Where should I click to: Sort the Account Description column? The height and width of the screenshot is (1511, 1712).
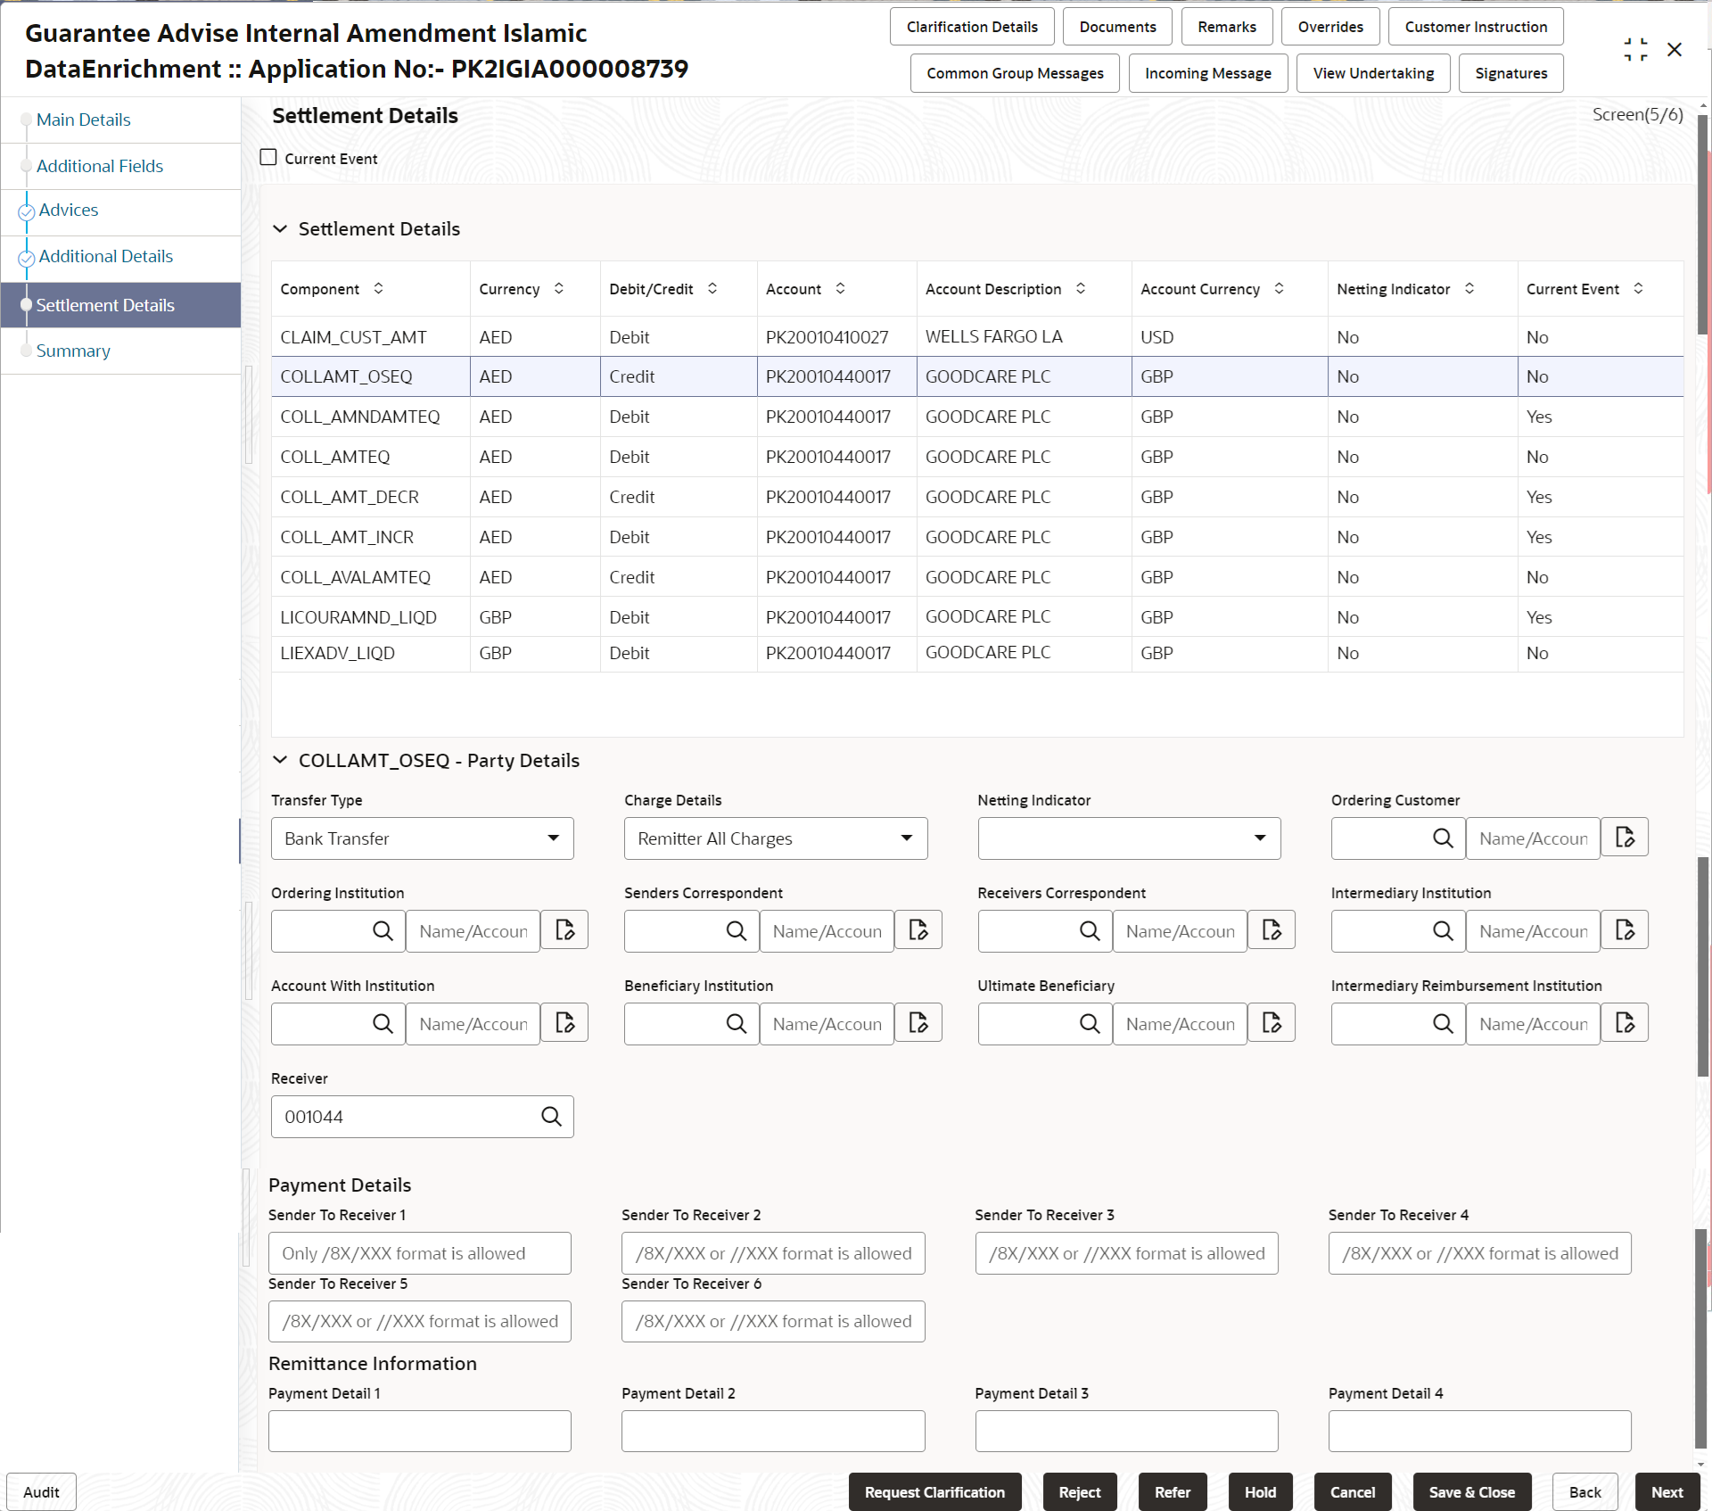[1081, 288]
